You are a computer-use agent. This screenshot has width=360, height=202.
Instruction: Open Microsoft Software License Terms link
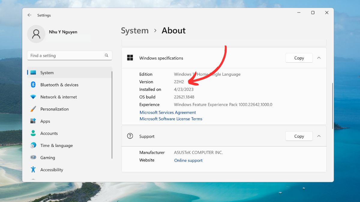[x=171, y=119]
